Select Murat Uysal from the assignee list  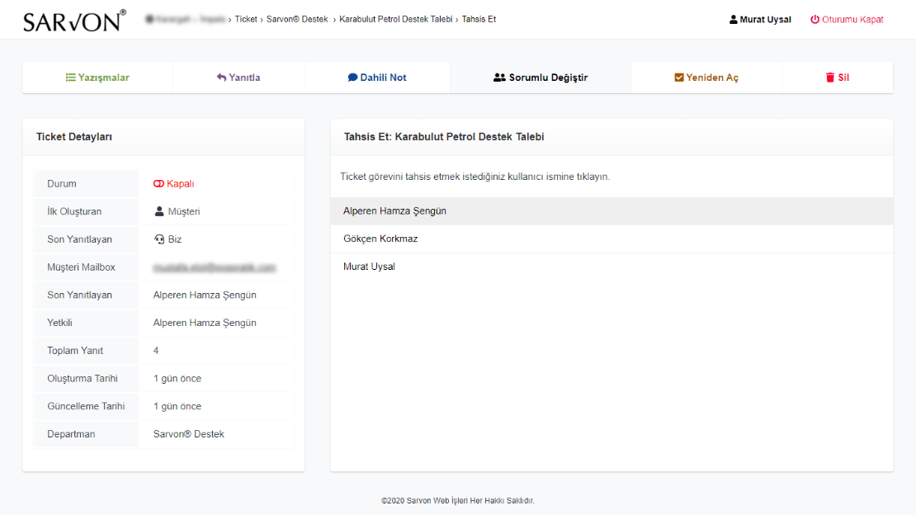click(x=369, y=267)
